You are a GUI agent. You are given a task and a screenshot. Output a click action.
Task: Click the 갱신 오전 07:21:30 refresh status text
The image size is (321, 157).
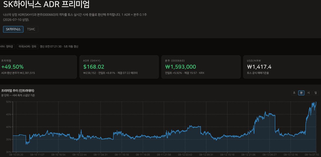tap(51, 46)
